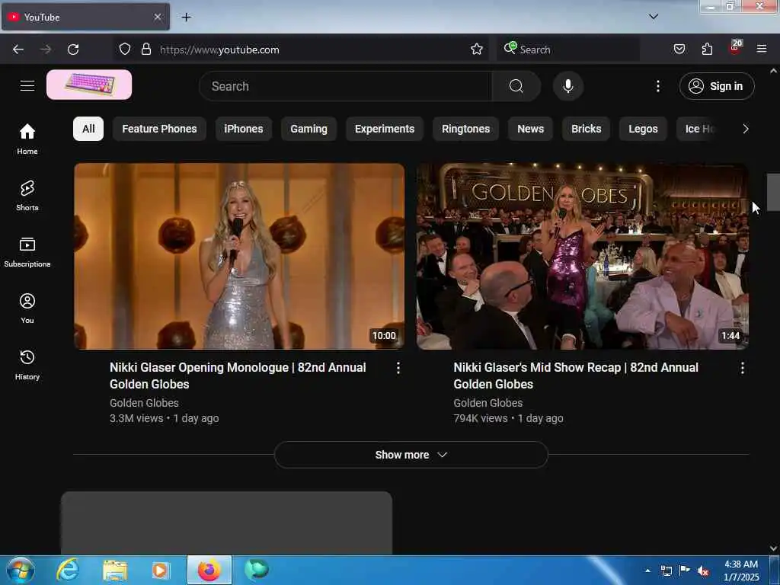The height and width of the screenshot is (585, 780).
Task: Show more category chips with right arrow
Action: (745, 129)
